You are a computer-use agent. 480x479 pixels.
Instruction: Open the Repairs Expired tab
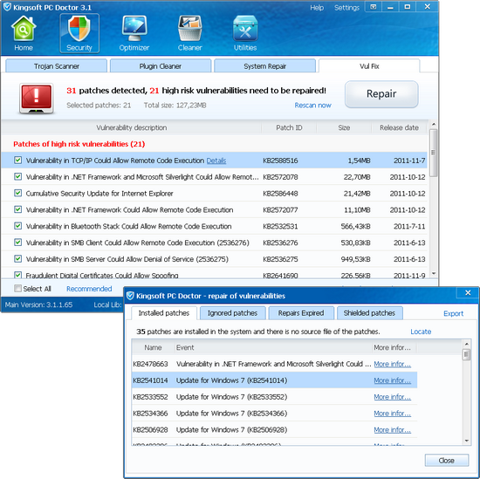pyautogui.click(x=301, y=313)
